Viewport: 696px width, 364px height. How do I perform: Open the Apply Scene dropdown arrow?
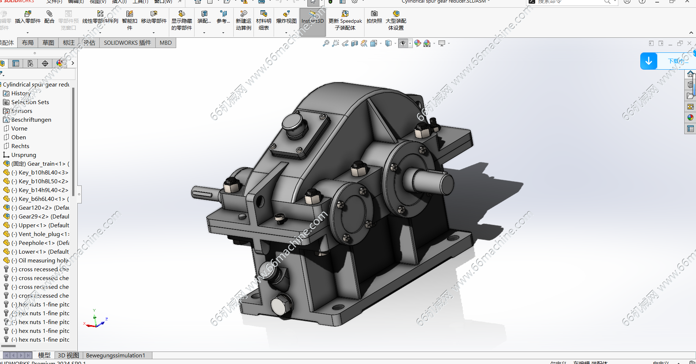(434, 44)
